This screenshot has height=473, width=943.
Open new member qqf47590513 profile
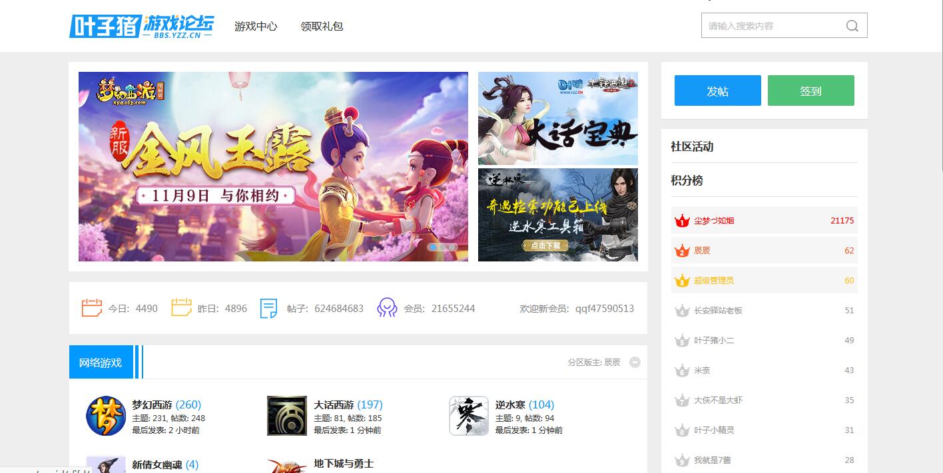605,309
